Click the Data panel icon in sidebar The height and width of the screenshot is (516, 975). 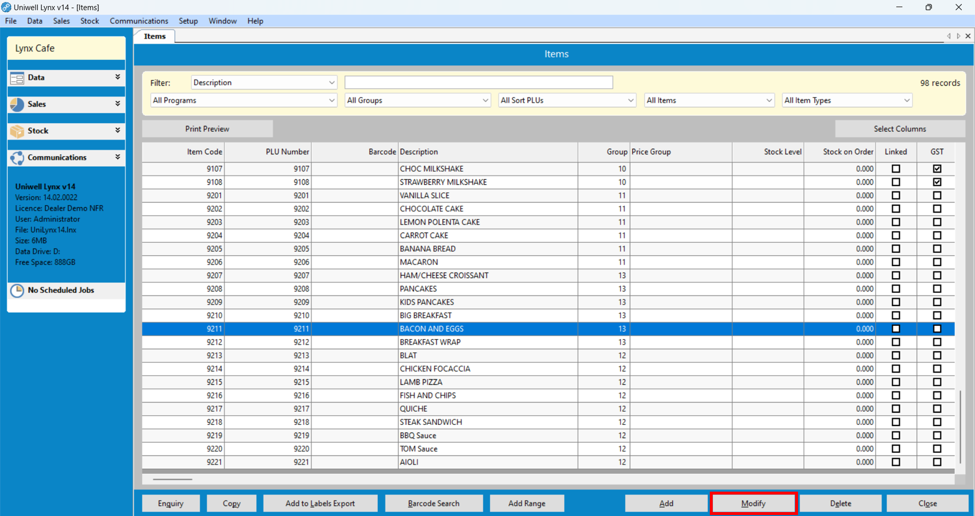(x=17, y=78)
